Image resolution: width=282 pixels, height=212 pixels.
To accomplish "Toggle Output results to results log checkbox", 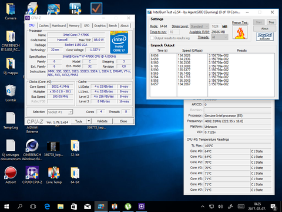I will pos(152,38).
